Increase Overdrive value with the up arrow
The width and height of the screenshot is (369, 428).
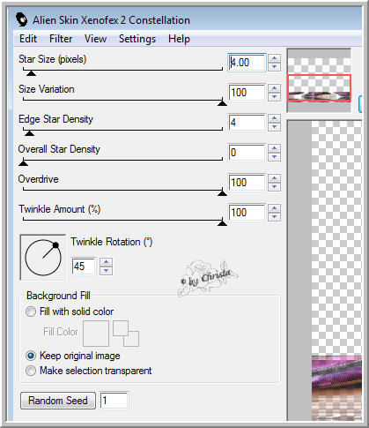coord(274,178)
